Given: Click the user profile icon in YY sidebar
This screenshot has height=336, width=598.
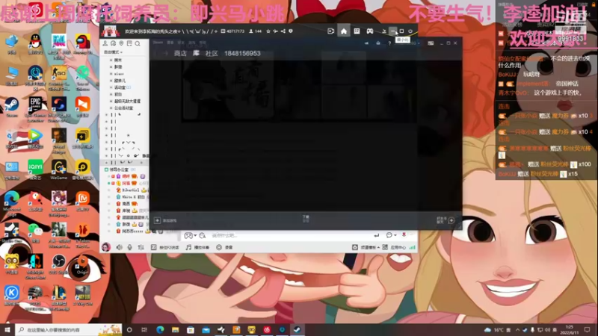Looking at the screenshot, I should click(x=105, y=43).
